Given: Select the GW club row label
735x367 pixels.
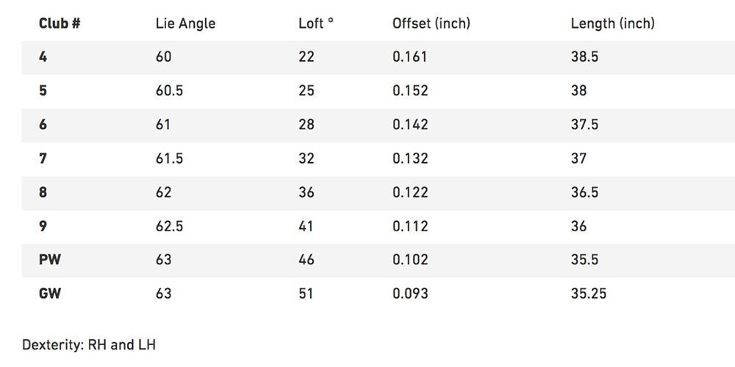Looking at the screenshot, I should (x=50, y=294).
